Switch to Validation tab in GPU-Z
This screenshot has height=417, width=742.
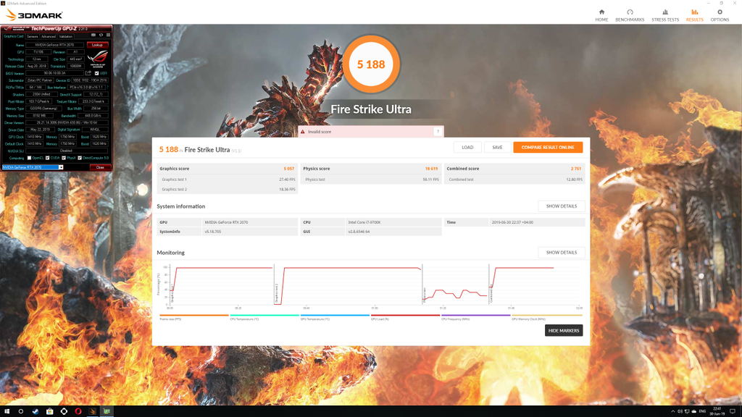click(x=66, y=36)
